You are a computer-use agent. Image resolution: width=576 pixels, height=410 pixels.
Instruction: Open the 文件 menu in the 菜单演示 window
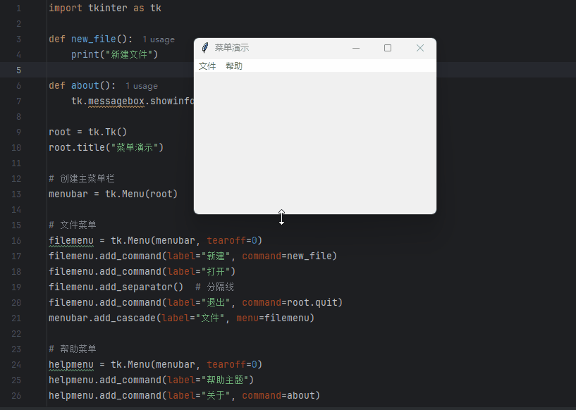point(207,66)
